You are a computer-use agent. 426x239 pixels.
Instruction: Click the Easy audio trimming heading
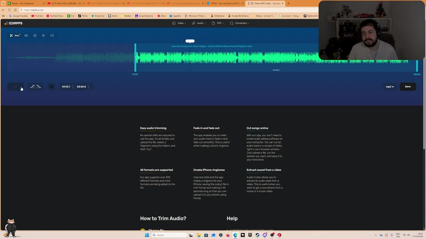coord(153,128)
